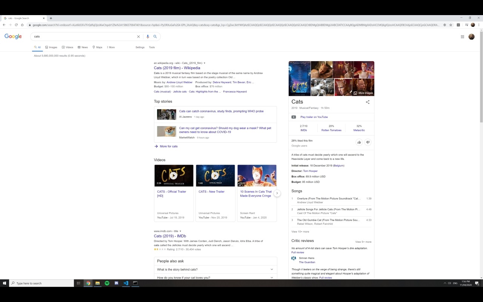Show next videos with carousel arrow
Screen dimensions: 483x302
[277, 193]
